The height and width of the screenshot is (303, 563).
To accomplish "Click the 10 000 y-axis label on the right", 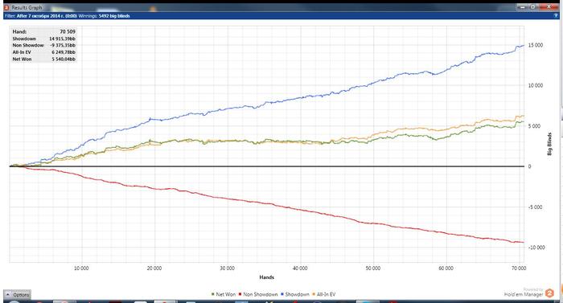I will click(x=535, y=85).
